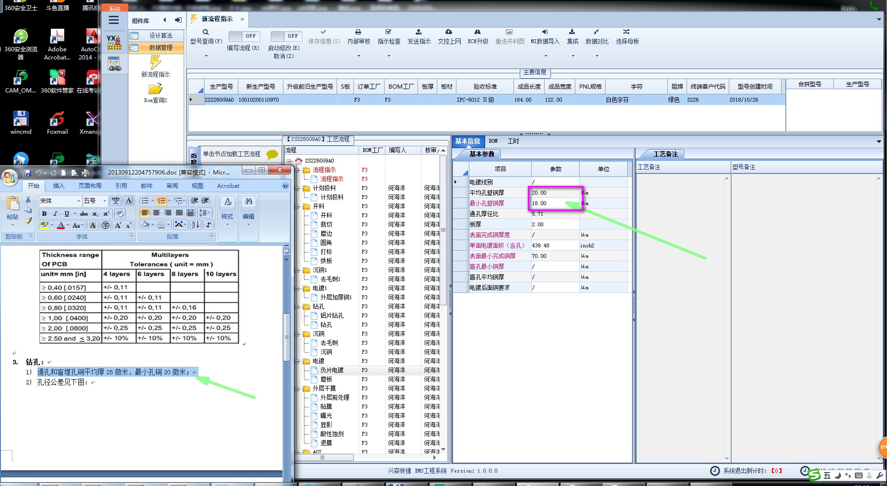Click the 保存信息(S) toolbar button

pyautogui.click(x=324, y=37)
